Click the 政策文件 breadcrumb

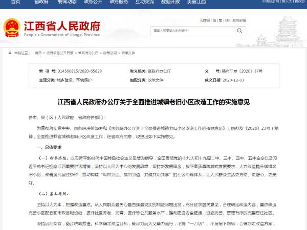pos(128,53)
